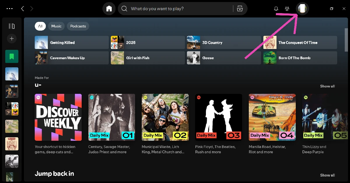Open The Conquest Of Time cover in sidebar
Screen dimensions: 350x183
click(x=12, y=144)
